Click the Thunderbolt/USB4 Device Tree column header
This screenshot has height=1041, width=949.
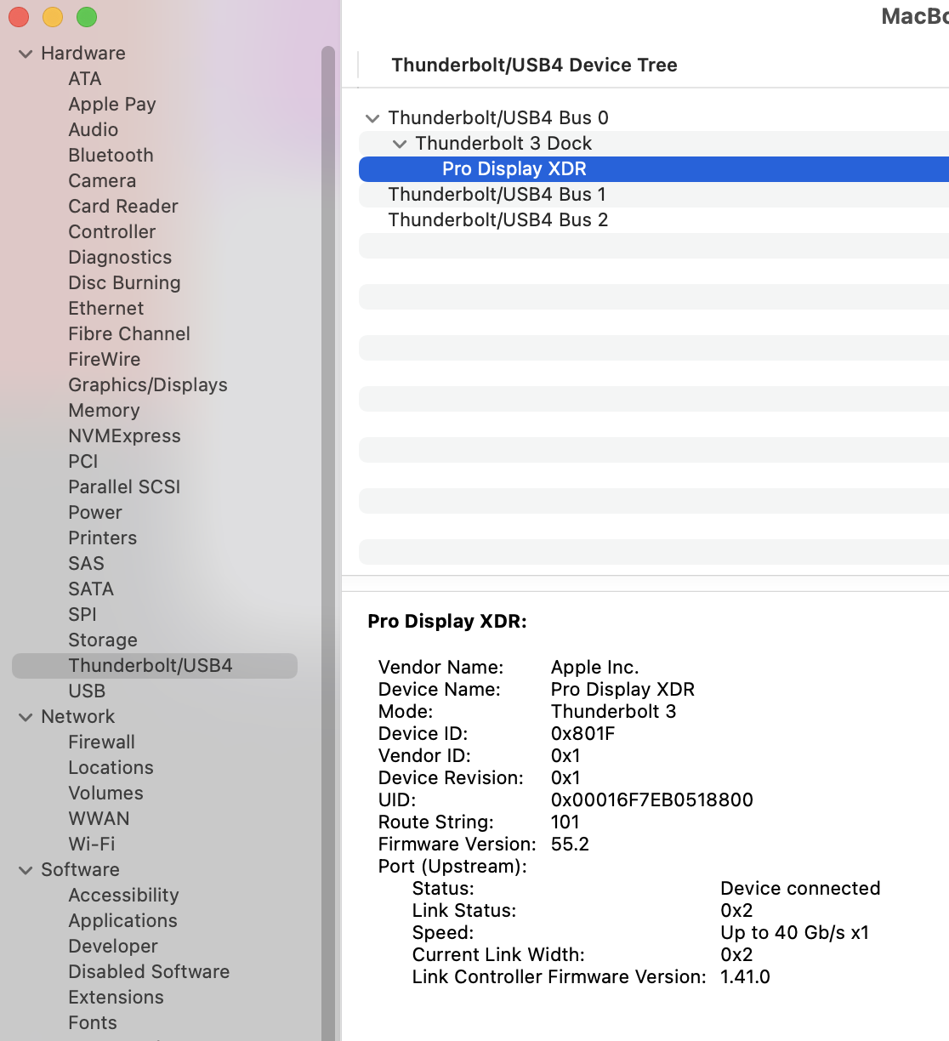534,65
